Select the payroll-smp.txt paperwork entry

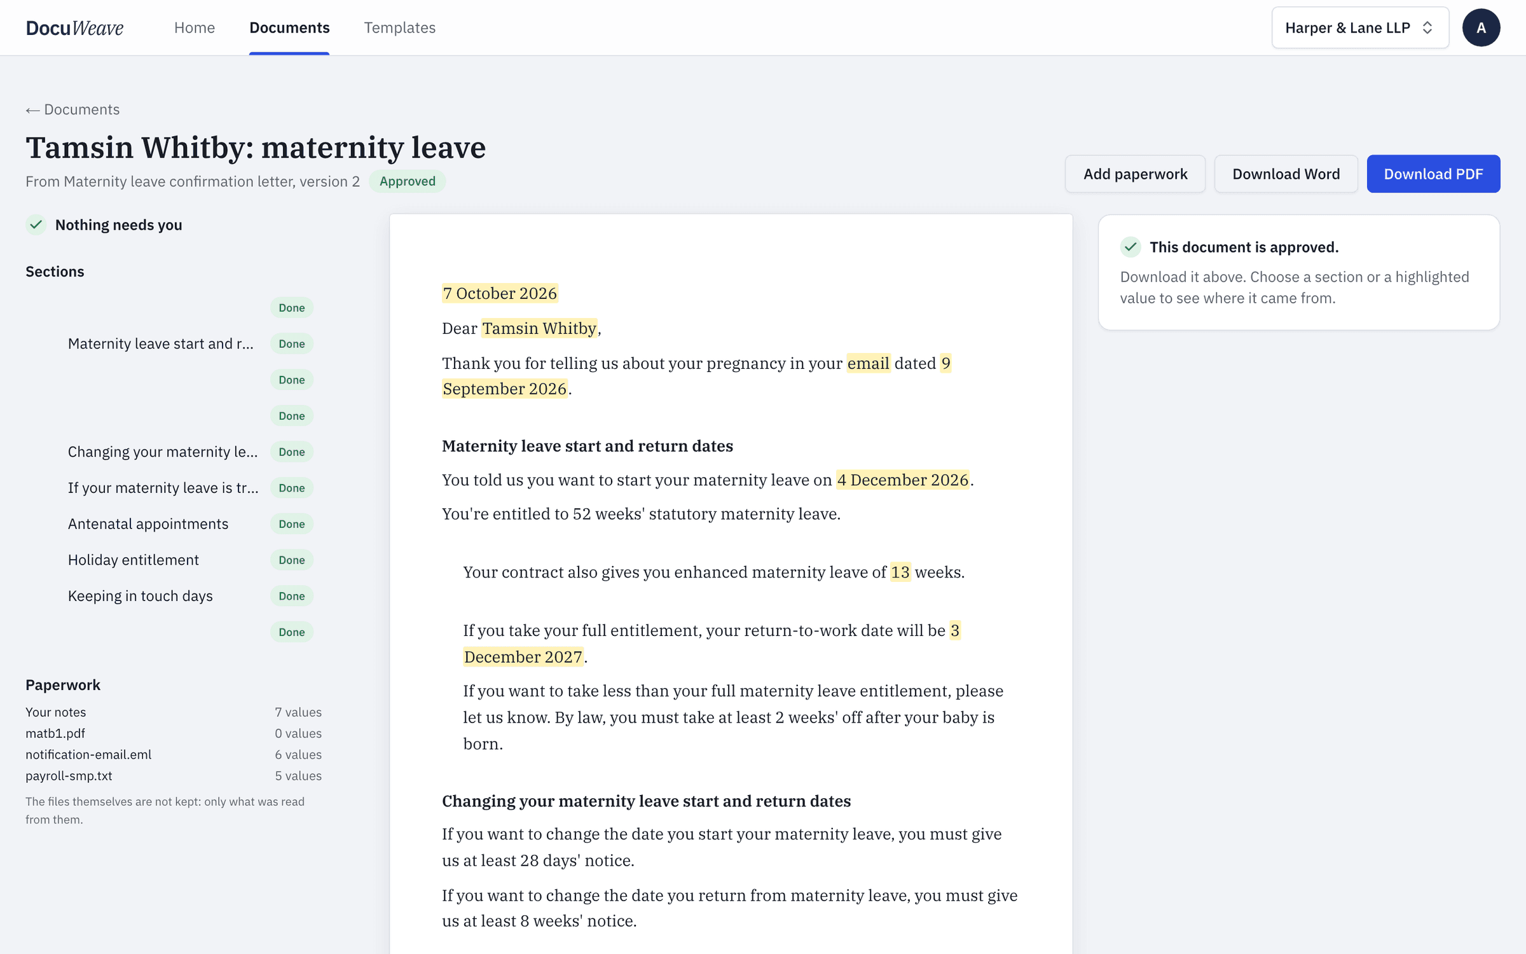[69, 776]
